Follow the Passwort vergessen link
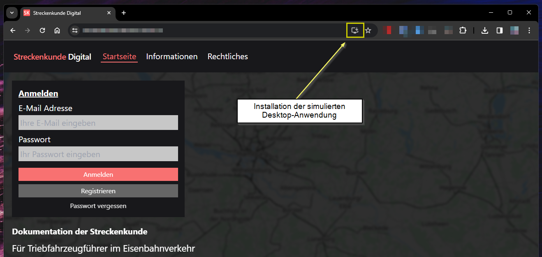 (x=98, y=206)
